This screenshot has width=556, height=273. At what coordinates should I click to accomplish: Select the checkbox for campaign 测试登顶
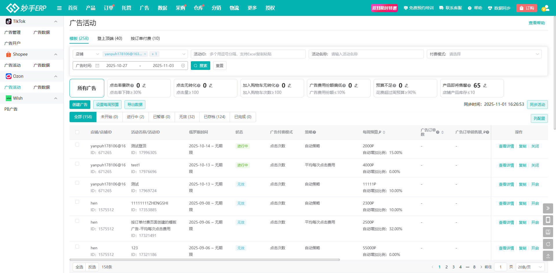coord(77,145)
